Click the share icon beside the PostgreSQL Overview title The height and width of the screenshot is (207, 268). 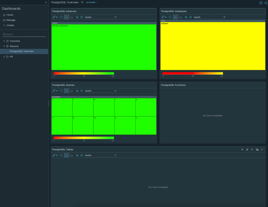tap(82, 2)
